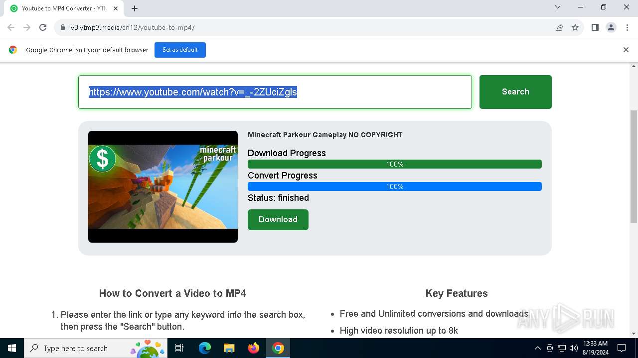The height and width of the screenshot is (358, 638).
Task: Expand tab search dropdown arrow
Action: (558, 7)
